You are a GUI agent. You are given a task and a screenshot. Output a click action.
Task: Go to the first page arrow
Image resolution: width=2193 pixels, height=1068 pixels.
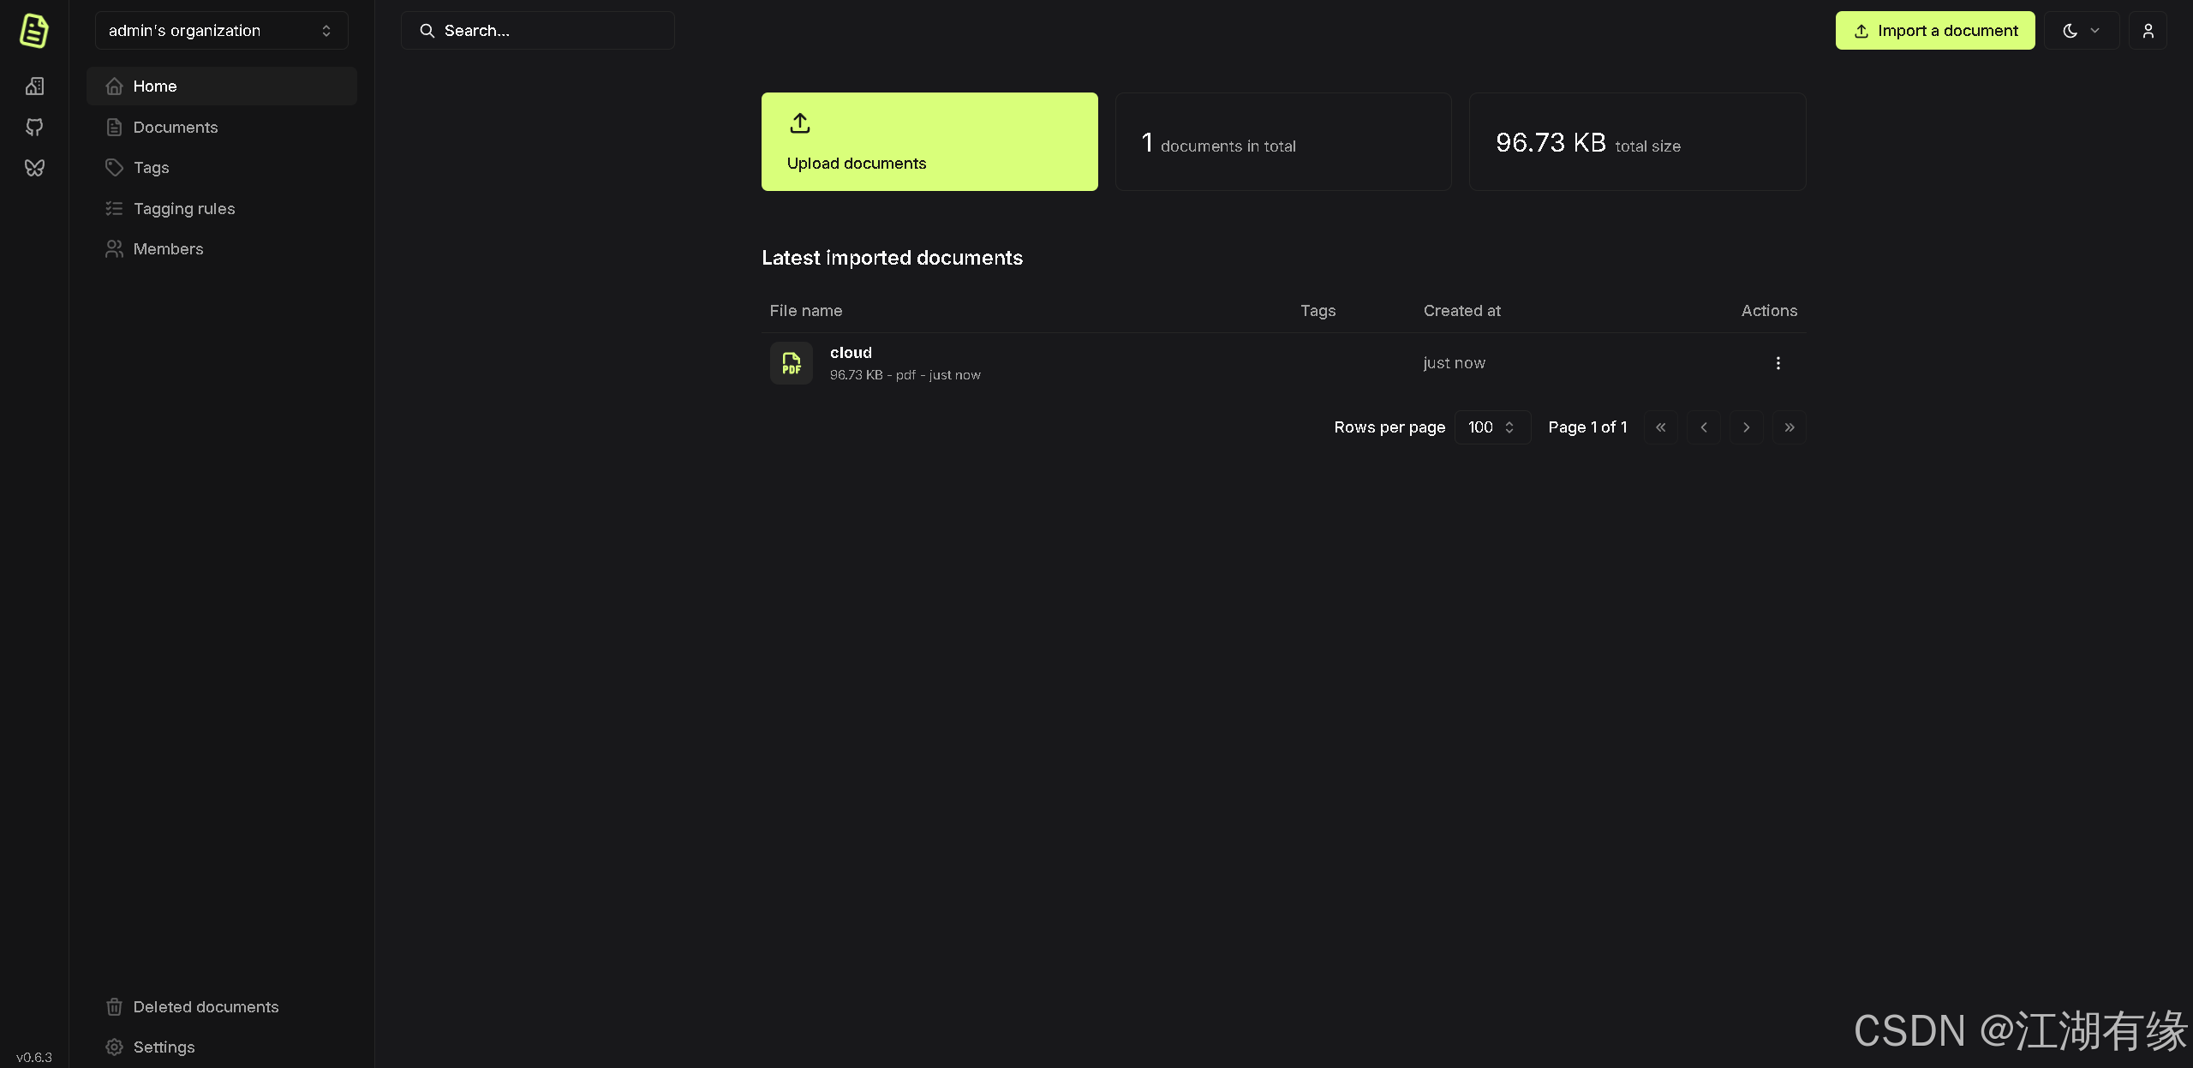pos(1660,427)
